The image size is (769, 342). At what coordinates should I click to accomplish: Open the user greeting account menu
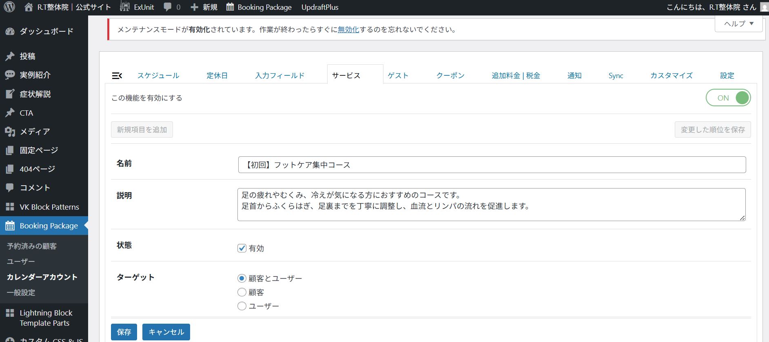[712, 7]
